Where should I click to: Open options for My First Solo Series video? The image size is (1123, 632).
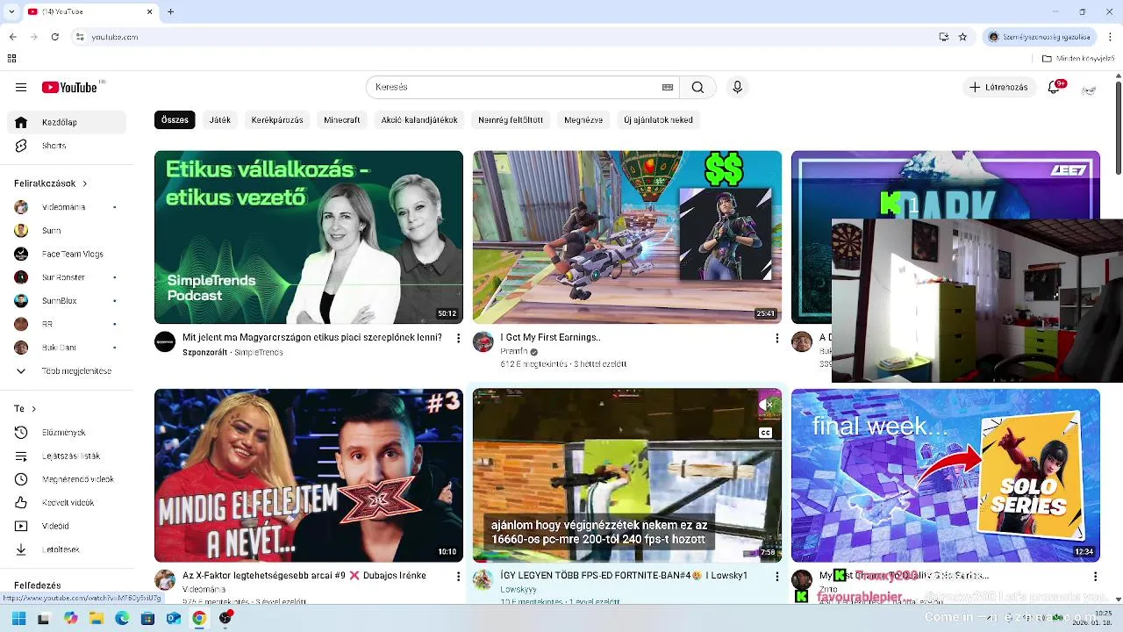point(1095,576)
